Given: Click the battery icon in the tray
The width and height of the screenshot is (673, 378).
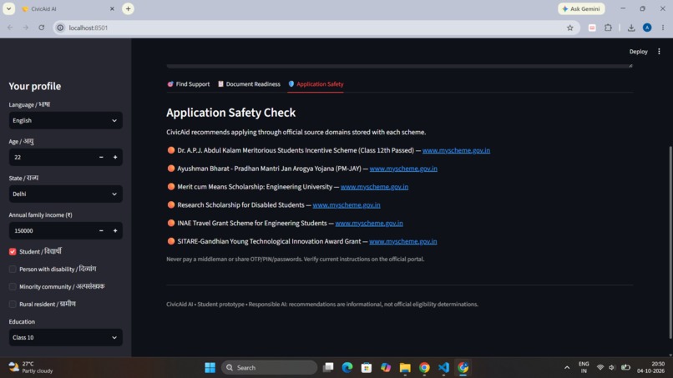Looking at the screenshot, I should point(625,368).
